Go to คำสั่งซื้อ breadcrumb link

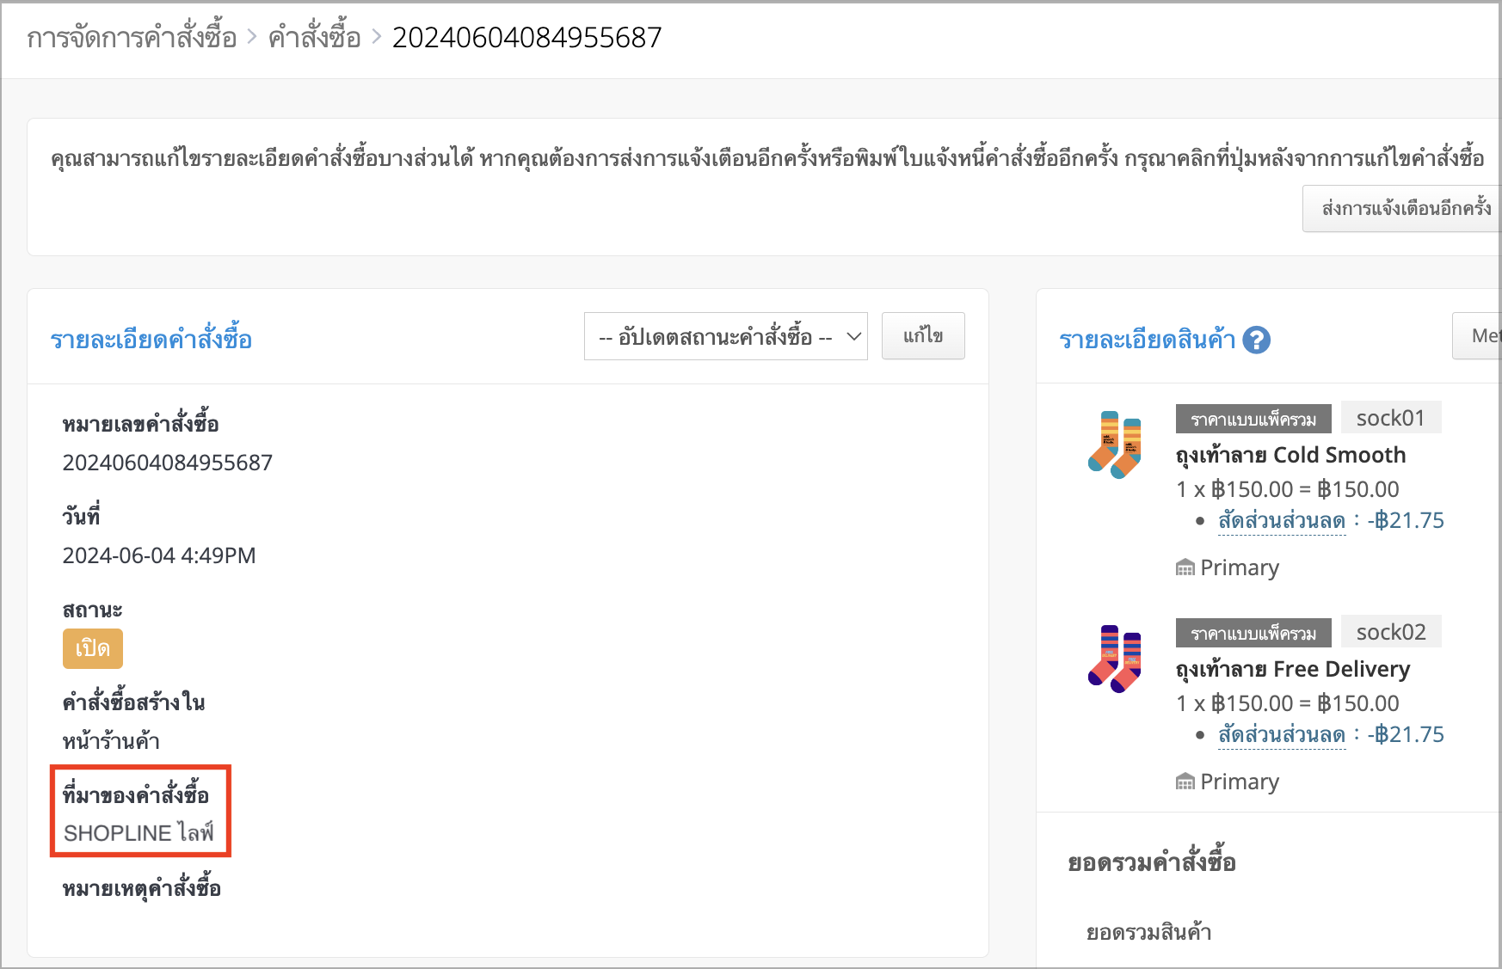coord(314,38)
